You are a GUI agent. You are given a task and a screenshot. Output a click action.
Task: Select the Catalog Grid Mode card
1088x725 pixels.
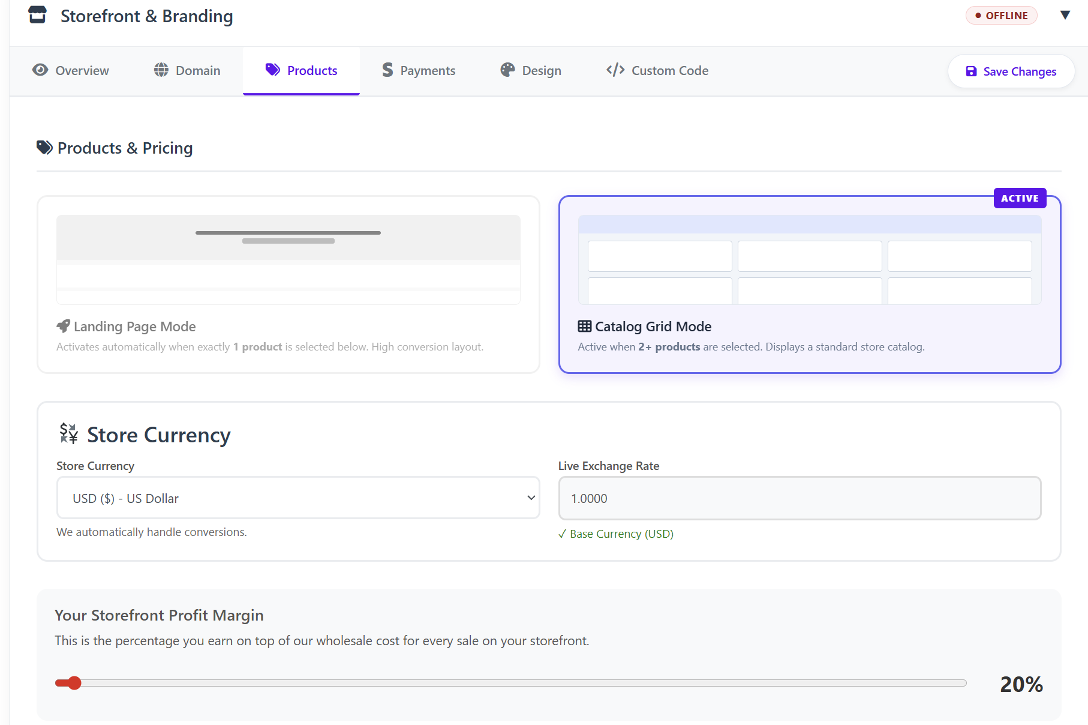(809, 284)
